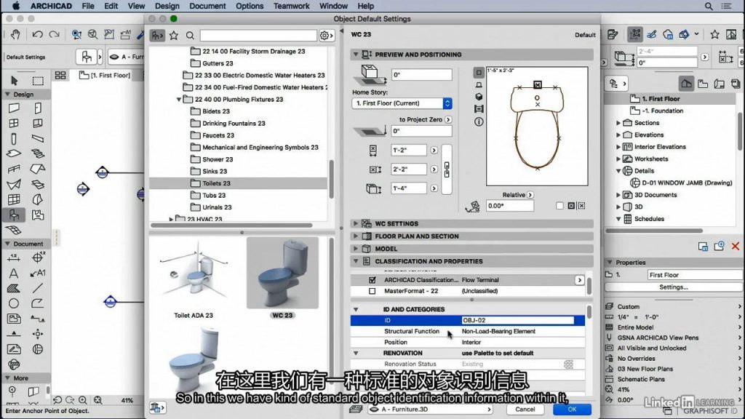Select the Marquee tool in toolbox
Screen dimensions: 745x419
point(38,80)
